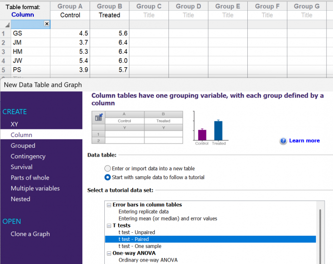Select Entering mean (or median) and error values

[168, 219]
